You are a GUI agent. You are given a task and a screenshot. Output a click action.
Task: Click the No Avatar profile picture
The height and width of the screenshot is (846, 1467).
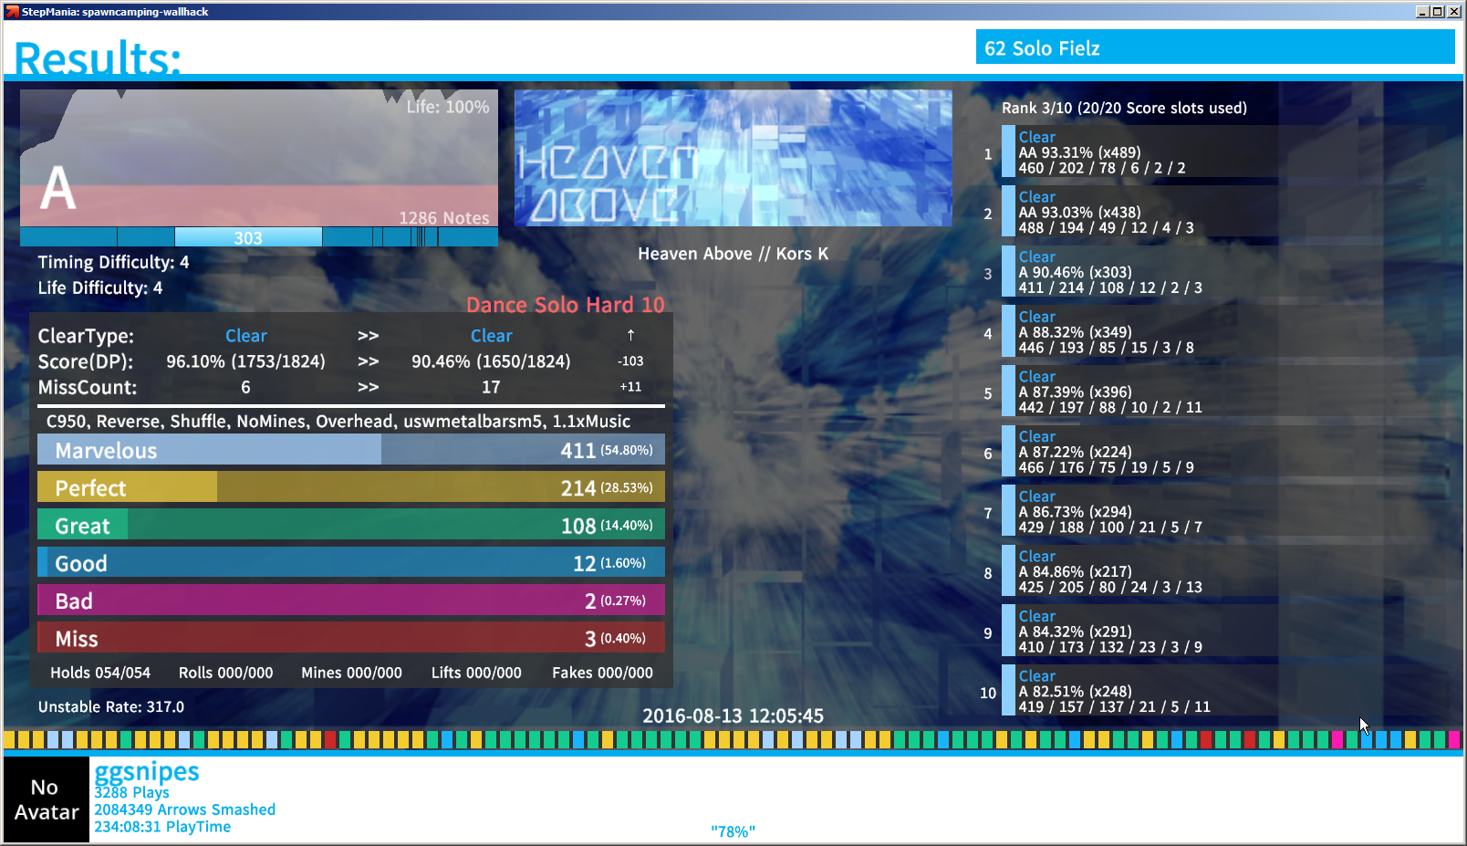pyautogui.click(x=46, y=799)
